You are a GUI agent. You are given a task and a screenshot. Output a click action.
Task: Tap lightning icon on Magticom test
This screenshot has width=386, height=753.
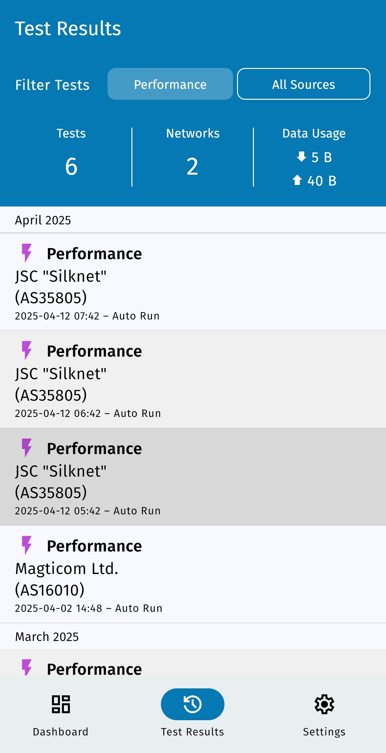(x=26, y=545)
